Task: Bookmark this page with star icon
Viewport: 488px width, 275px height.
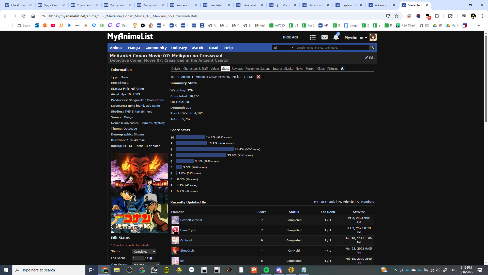Action: coord(396,16)
